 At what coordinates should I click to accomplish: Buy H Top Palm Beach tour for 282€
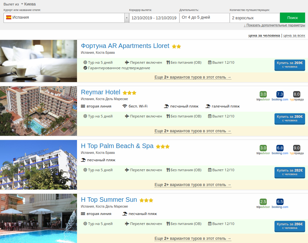point(290,172)
